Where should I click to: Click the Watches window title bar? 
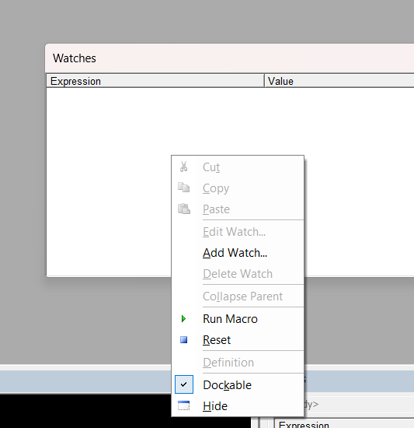point(229,58)
